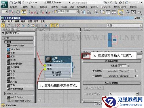144x108 pixels.
Task: Toggle the angle snap icon
Action: 36,12
